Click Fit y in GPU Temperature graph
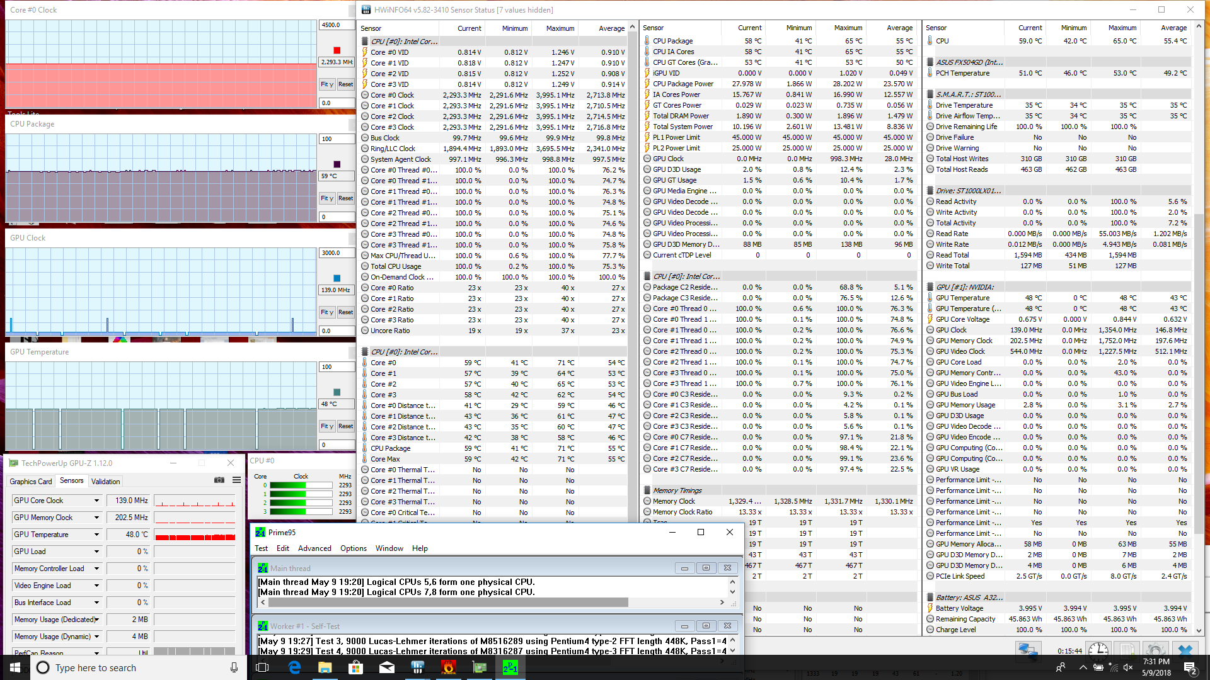Image resolution: width=1210 pixels, height=680 pixels. (327, 426)
